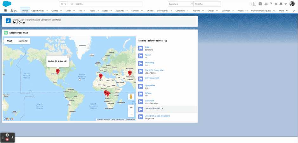Expand the Opportunities tab chevron
298x143 pixels.
[47, 11]
